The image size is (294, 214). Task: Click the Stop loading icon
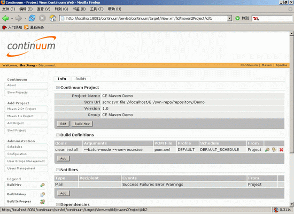click(42, 18)
